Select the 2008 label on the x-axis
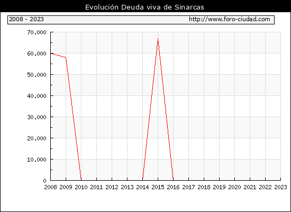The height and width of the screenshot is (212, 291). pos(50,187)
